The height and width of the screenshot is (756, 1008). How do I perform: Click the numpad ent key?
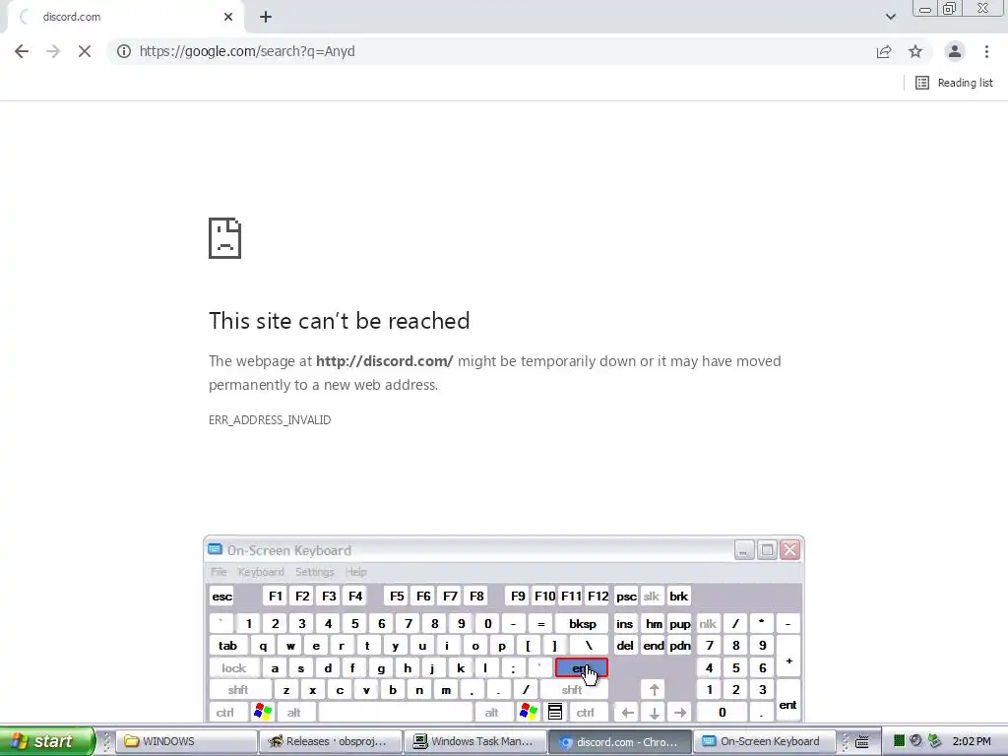pos(788,702)
